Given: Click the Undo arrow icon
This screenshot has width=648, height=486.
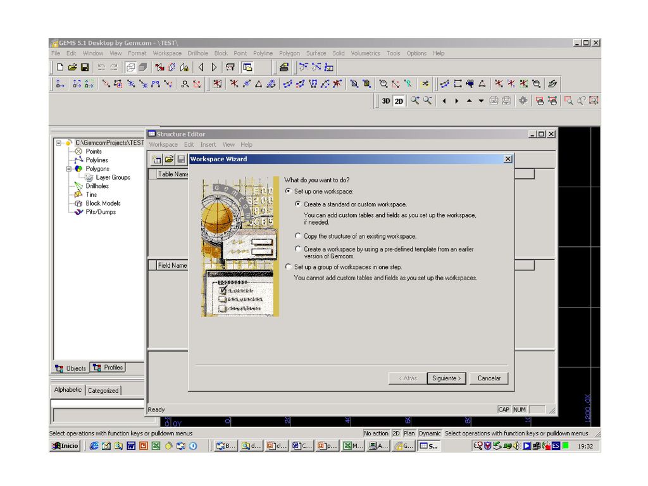Looking at the screenshot, I should [101, 67].
